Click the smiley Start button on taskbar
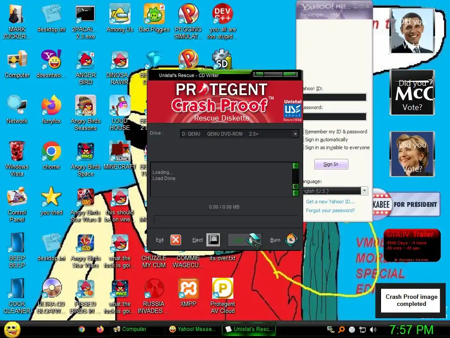The width and height of the screenshot is (450, 338). [12, 329]
